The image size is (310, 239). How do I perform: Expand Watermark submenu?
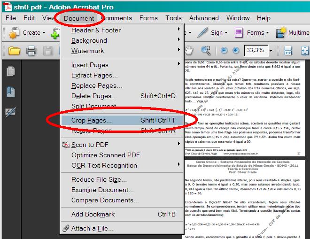[122, 51]
